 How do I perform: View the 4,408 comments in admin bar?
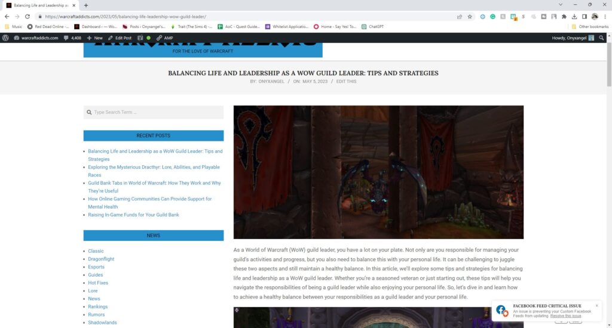pos(72,38)
